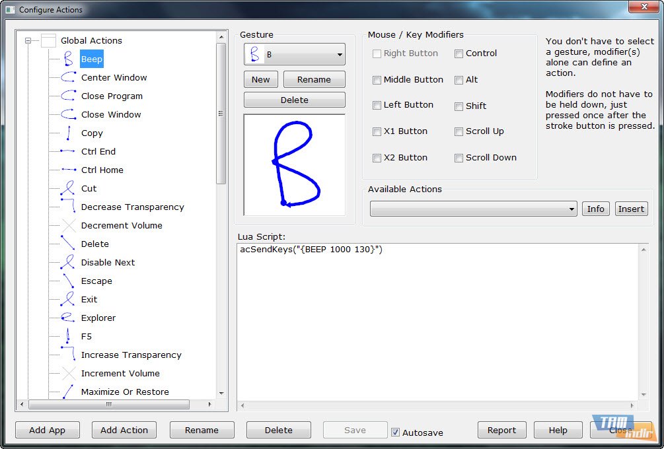
Task: Click the Maximize Or Restore gesture icon
Action: pos(68,392)
